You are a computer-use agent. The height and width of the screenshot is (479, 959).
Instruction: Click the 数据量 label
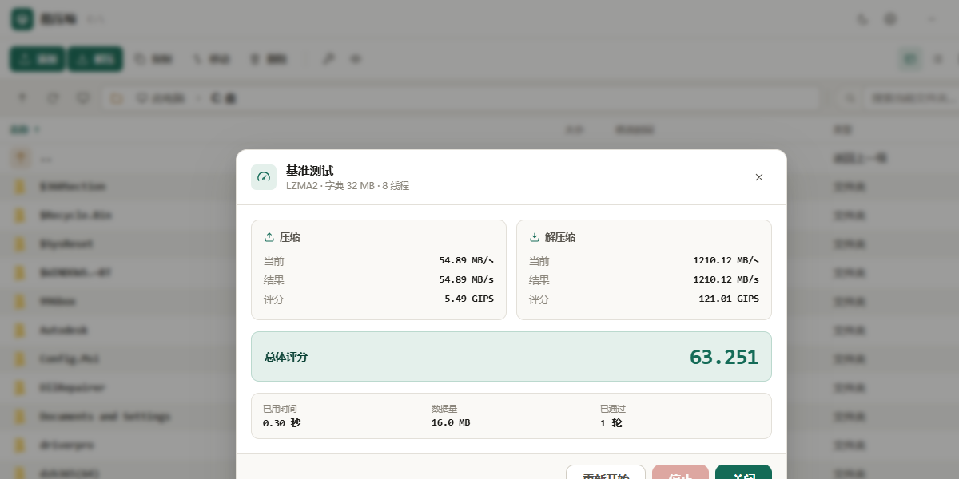(x=444, y=409)
